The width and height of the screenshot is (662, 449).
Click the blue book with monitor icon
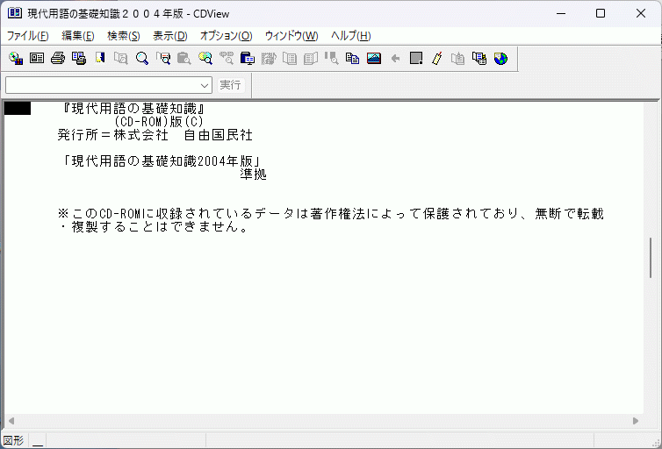[x=248, y=58]
